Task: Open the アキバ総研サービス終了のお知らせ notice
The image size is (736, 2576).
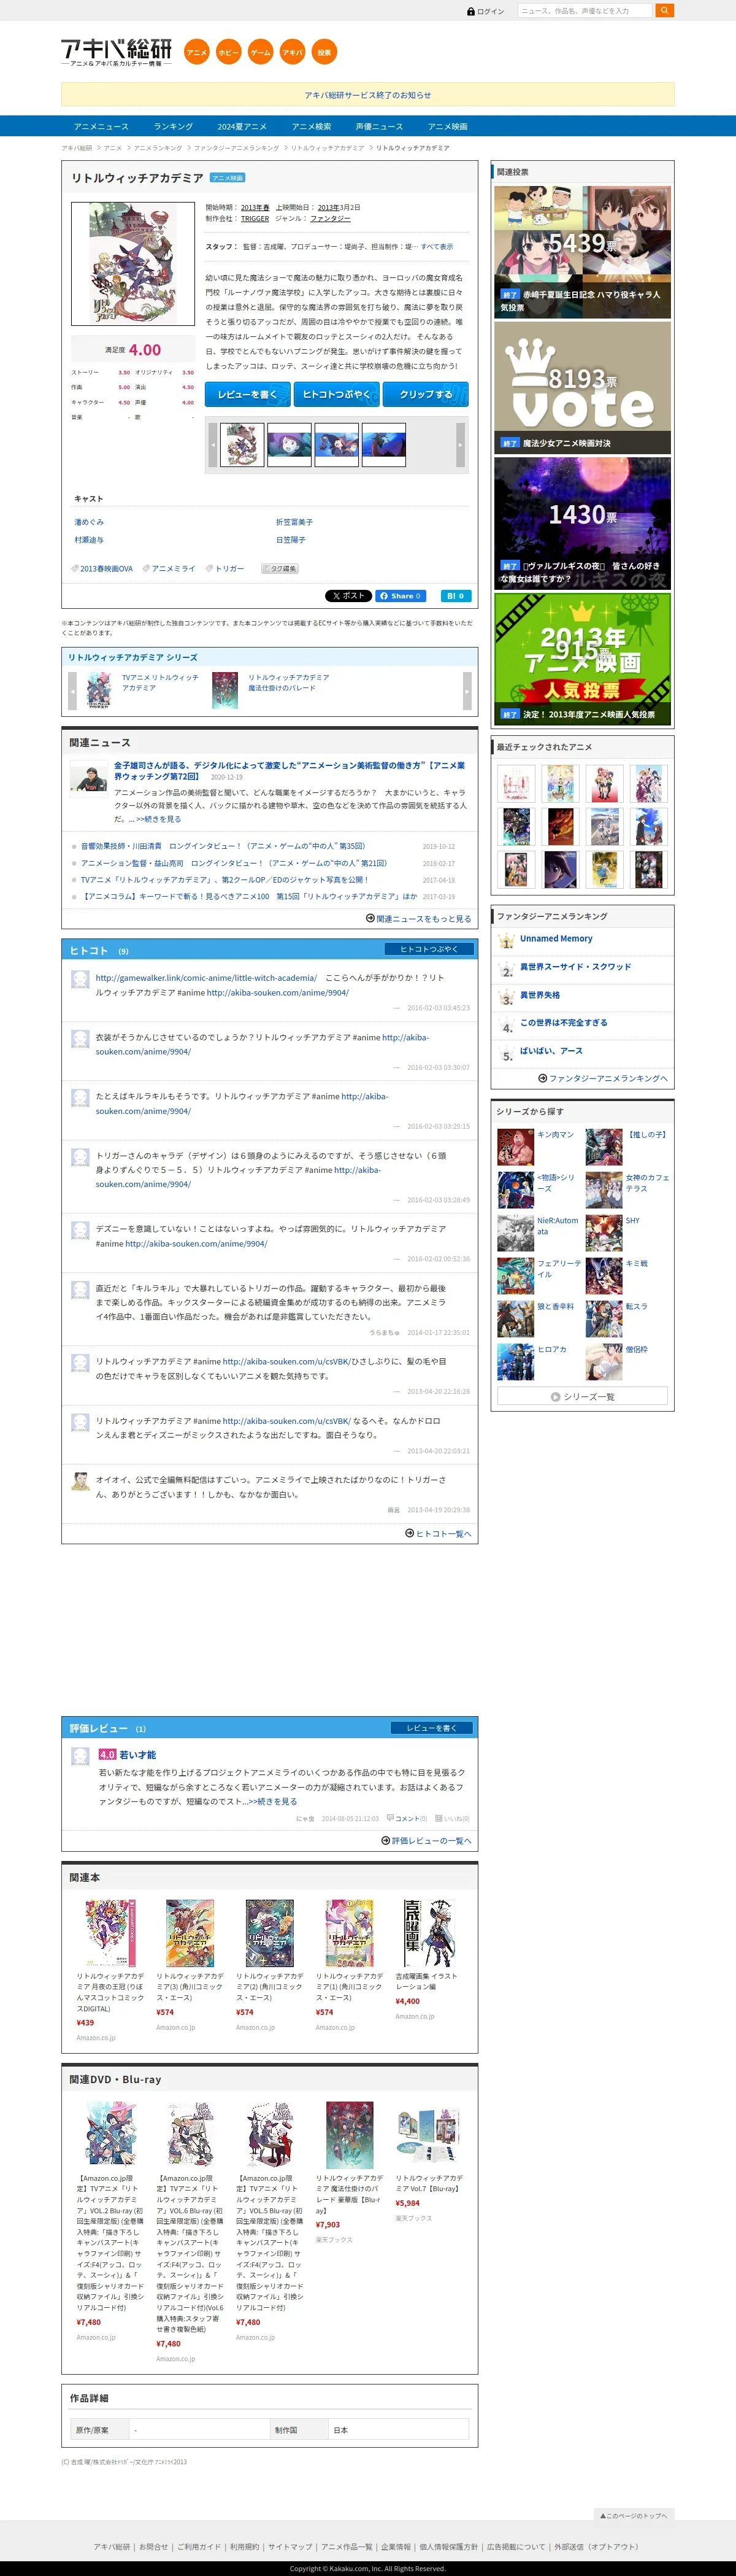Action: (367, 95)
